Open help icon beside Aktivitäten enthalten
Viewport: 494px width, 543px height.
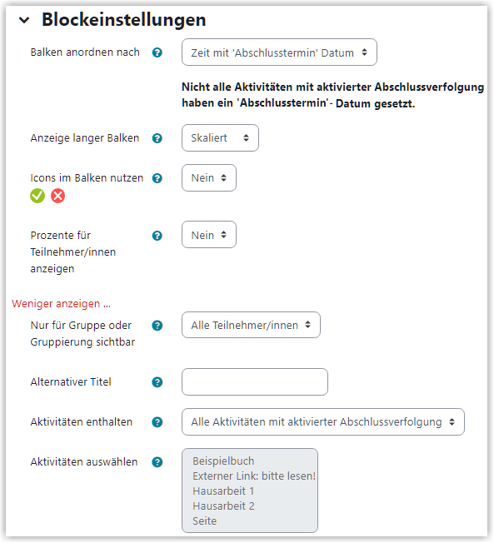click(157, 422)
